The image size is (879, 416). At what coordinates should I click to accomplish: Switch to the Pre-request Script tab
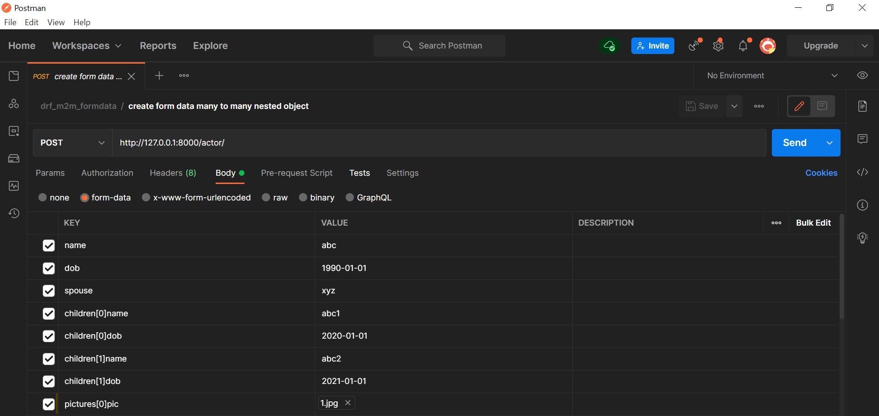tap(297, 173)
